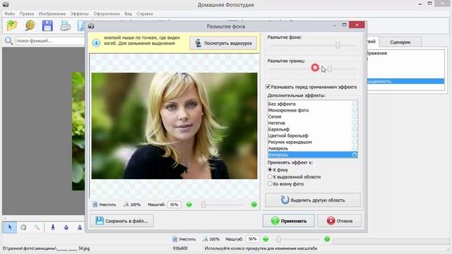Switch to the Сценарии tab
The image size is (452, 254).
click(400, 42)
